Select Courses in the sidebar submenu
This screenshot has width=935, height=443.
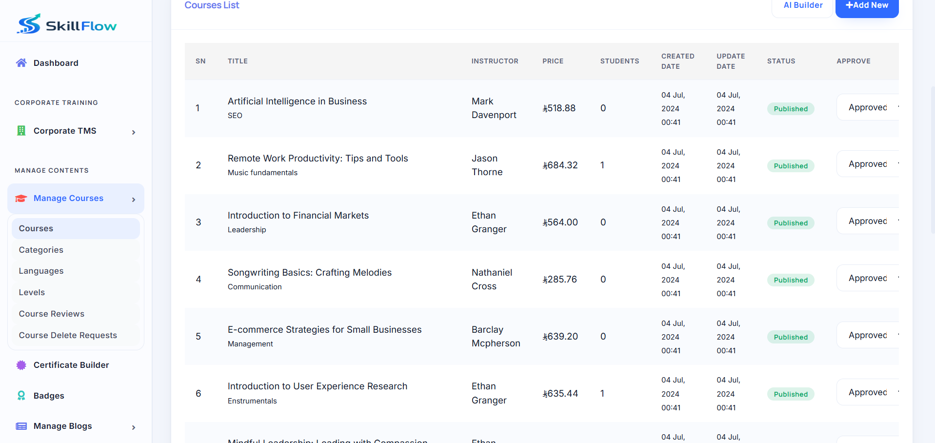coord(76,228)
